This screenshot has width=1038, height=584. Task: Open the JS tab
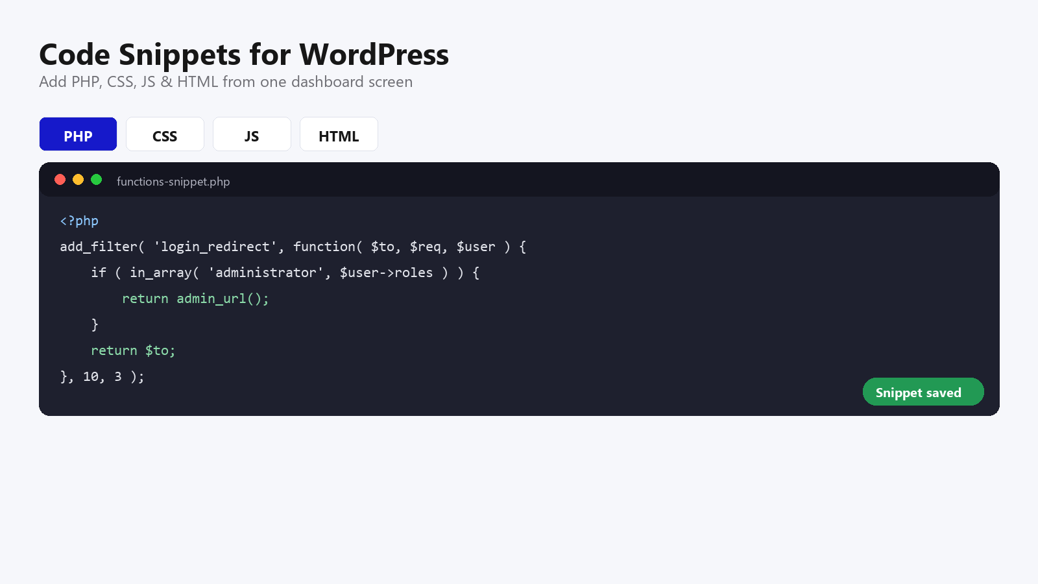252,134
